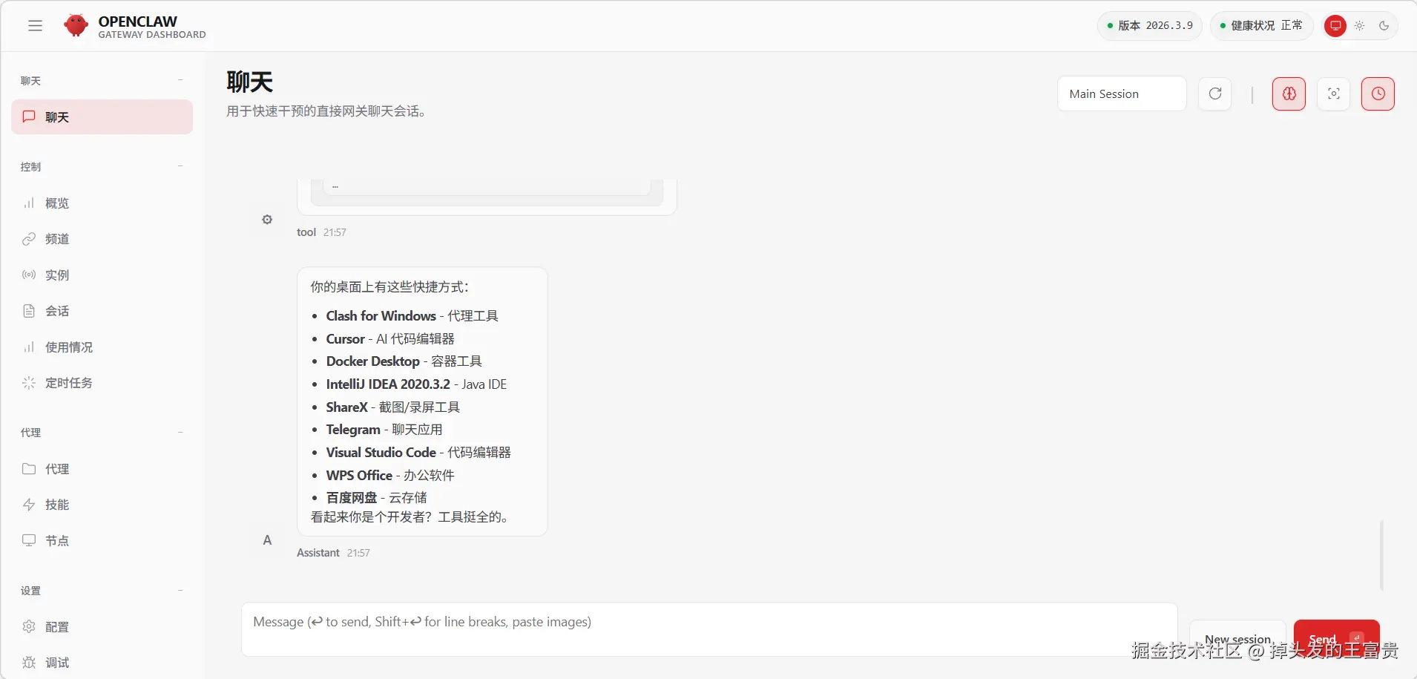The width and height of the screenshot is (1417, 679).
Task: Click 'WPS Office' list item
Action: coord(390,476)
